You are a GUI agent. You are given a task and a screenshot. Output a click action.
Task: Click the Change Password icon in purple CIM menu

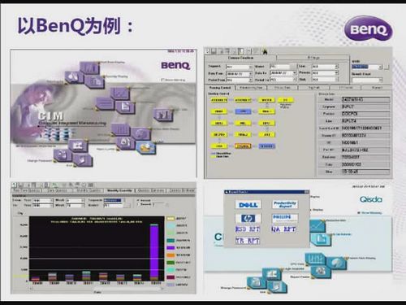tap(63, 155)
